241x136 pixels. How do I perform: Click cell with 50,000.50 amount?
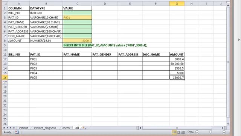click(x=177, y=64)
